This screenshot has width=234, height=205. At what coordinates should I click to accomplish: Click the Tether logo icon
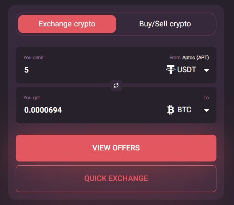[x=171, y=70]
